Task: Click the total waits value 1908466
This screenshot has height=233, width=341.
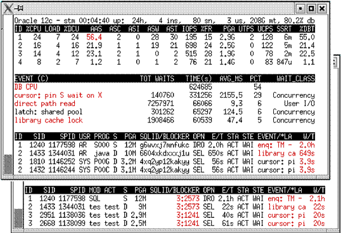Action: [161, 120]
